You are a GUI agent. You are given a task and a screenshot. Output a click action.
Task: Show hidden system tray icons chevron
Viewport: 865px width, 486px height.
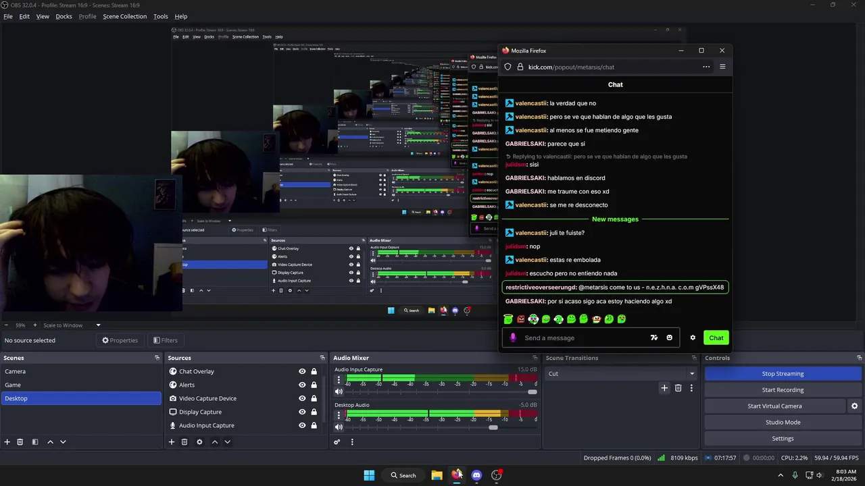coord(781,475)
